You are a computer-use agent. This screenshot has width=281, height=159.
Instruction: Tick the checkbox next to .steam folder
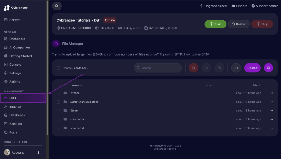[x=58, y=93]
